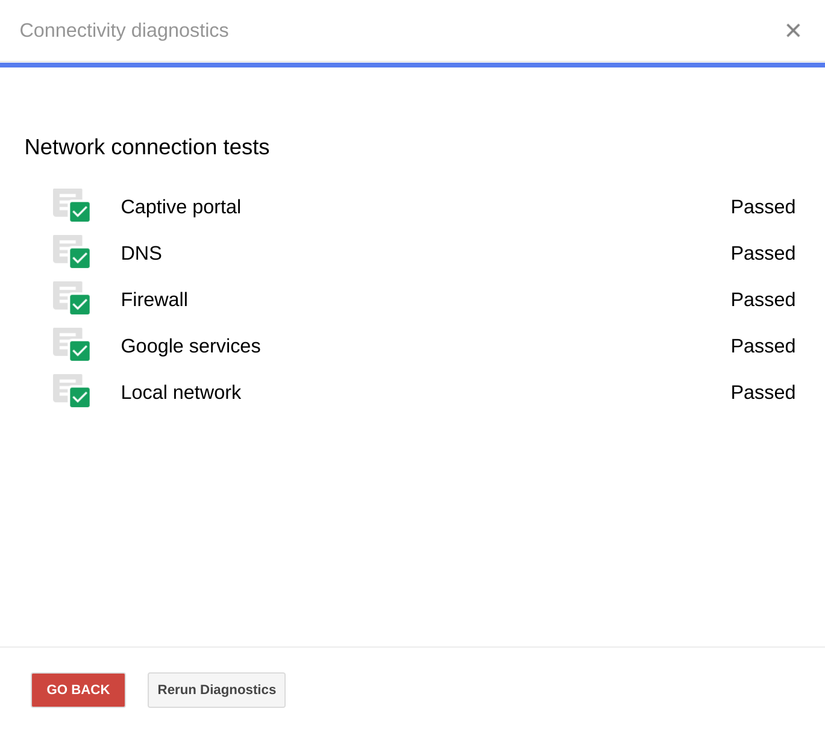Viewport: 825px width, 732px height.
Task: Click Rerun Diagnostics button
Action: 216,690
